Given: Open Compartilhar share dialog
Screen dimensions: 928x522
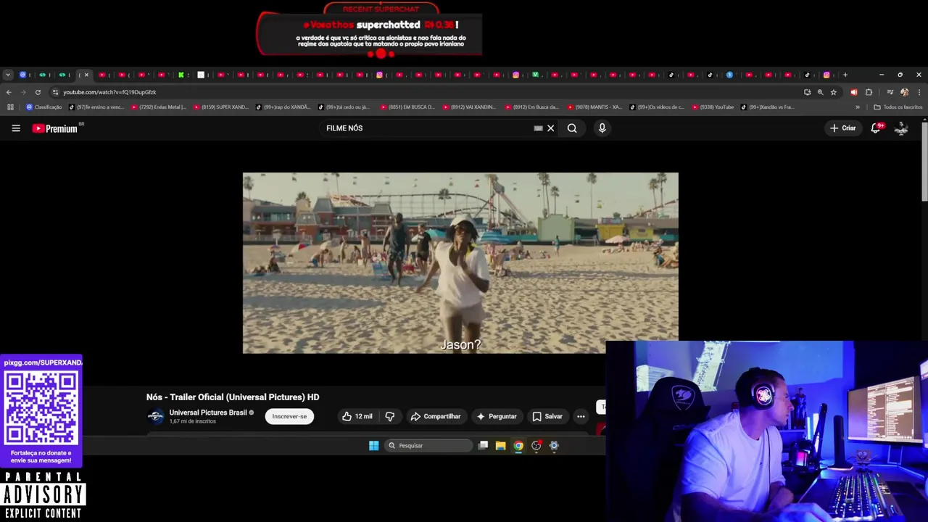Looking at the screenshot, I should pos(435,416).
